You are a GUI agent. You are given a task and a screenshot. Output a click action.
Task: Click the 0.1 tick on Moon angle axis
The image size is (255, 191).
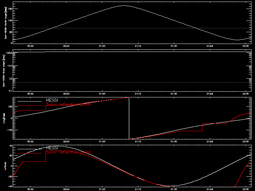click(11, 91)
